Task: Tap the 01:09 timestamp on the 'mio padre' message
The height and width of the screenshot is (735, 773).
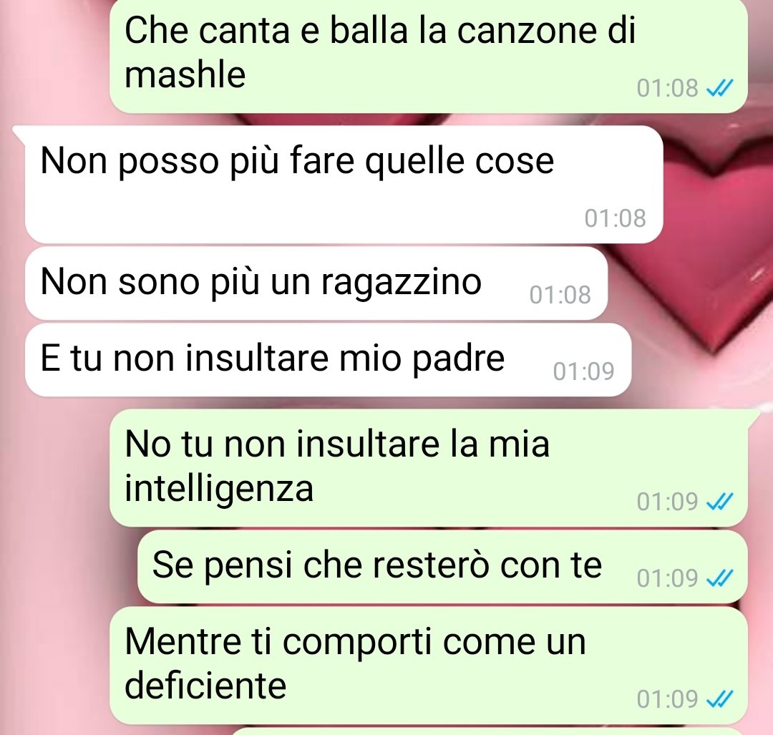Action: point(584,371)
